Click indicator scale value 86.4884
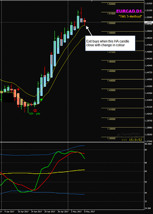The height and width of the screenshot is (214, 153). click(149, 144)
